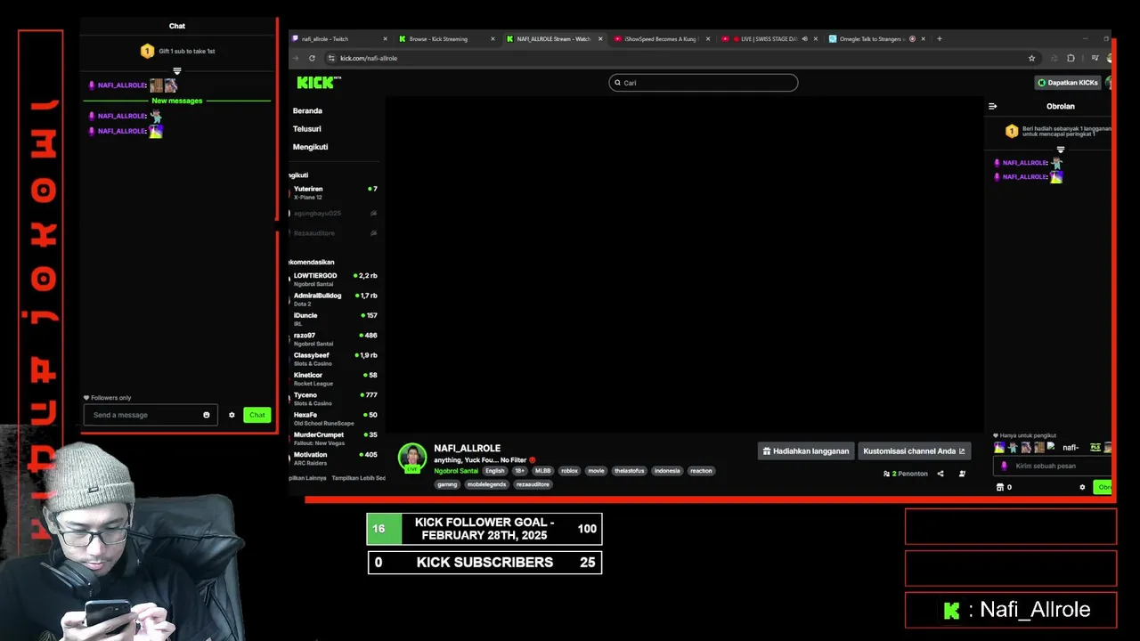Image resolution: width=1140 pixels, height=641 pixels.
Task: Collapse the Obrolan chat panel using its arrow icon
Action: (992, 106)
